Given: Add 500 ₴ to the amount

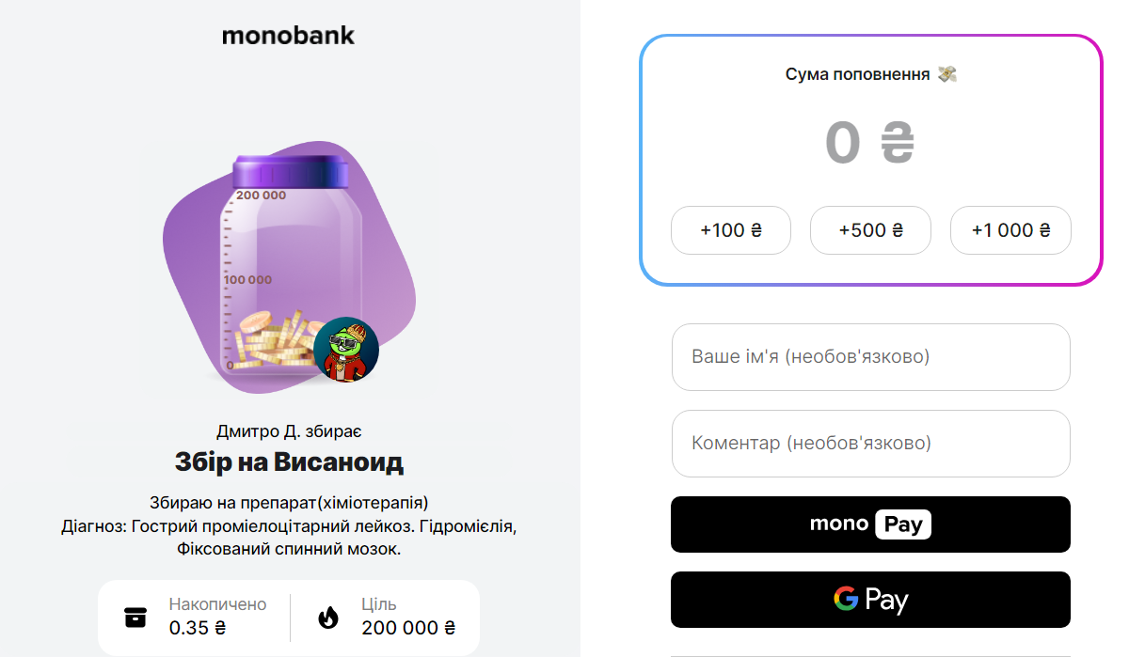Looking at the screenshot, I should coord(870,230).
